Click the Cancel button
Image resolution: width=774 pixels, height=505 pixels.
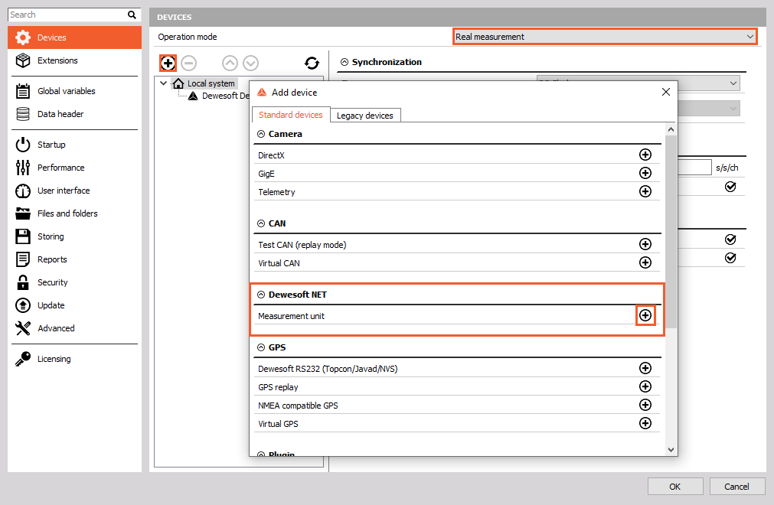coord(737,487)
